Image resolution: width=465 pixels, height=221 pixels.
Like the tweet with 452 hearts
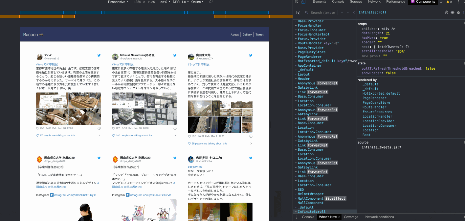tap(38, 128)
